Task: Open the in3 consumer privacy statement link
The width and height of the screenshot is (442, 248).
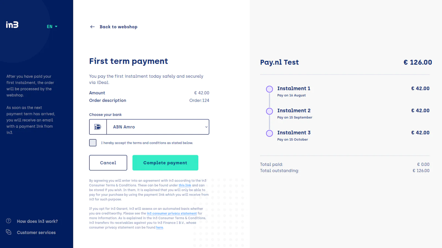Action: [x=172, y=214]
